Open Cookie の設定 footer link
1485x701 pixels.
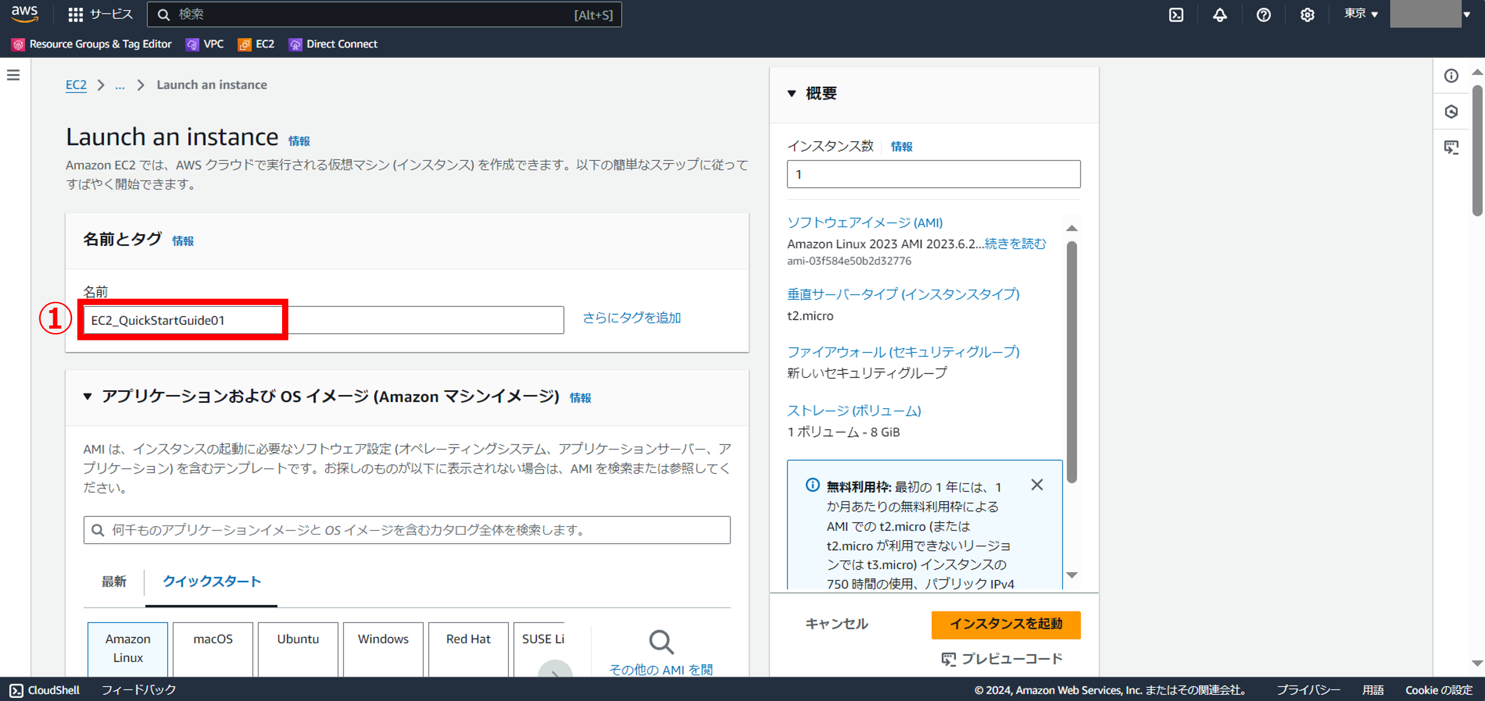tap(1439, 690)
